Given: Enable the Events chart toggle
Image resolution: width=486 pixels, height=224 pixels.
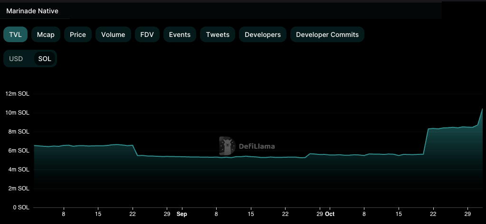Looking at the screenshot, I should pyautogui.click(x=180, y=35).
